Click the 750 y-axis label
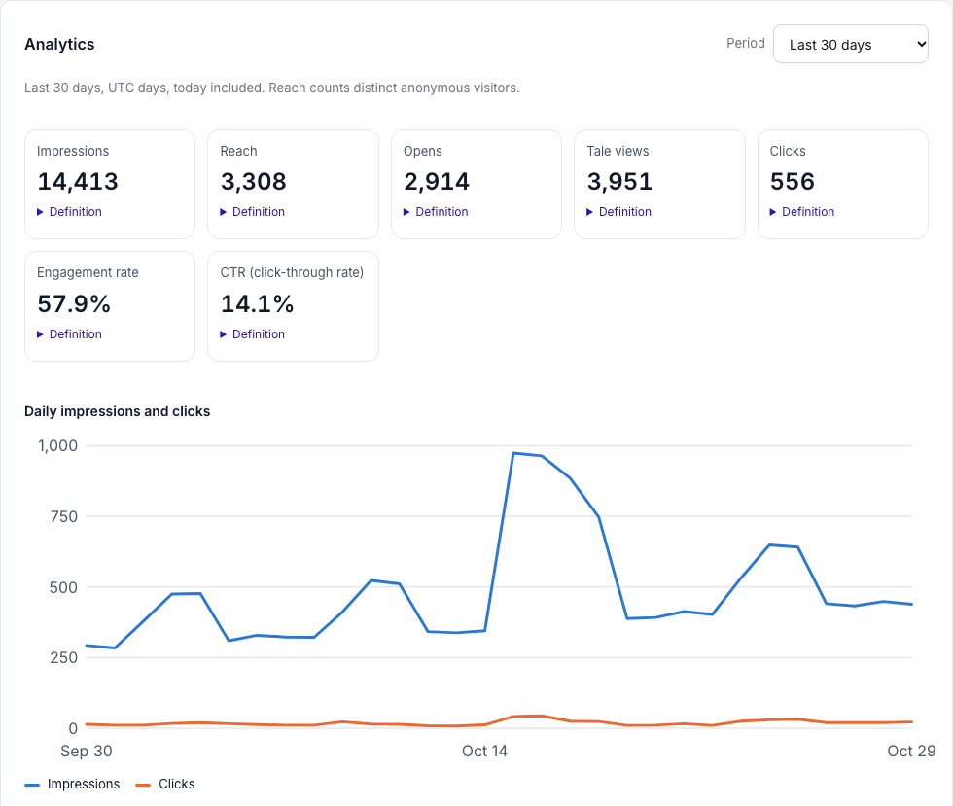Screen dimensions: 953x806 pos(64,516)
